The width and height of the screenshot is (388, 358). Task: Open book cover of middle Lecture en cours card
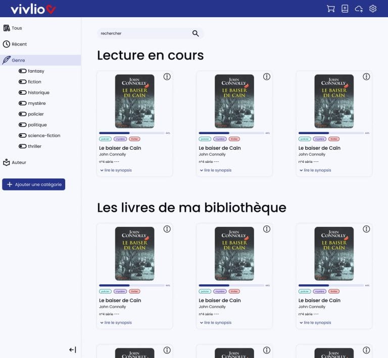tap(234, 101)
